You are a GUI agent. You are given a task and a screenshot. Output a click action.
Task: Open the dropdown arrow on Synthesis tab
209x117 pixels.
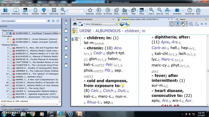169,19
